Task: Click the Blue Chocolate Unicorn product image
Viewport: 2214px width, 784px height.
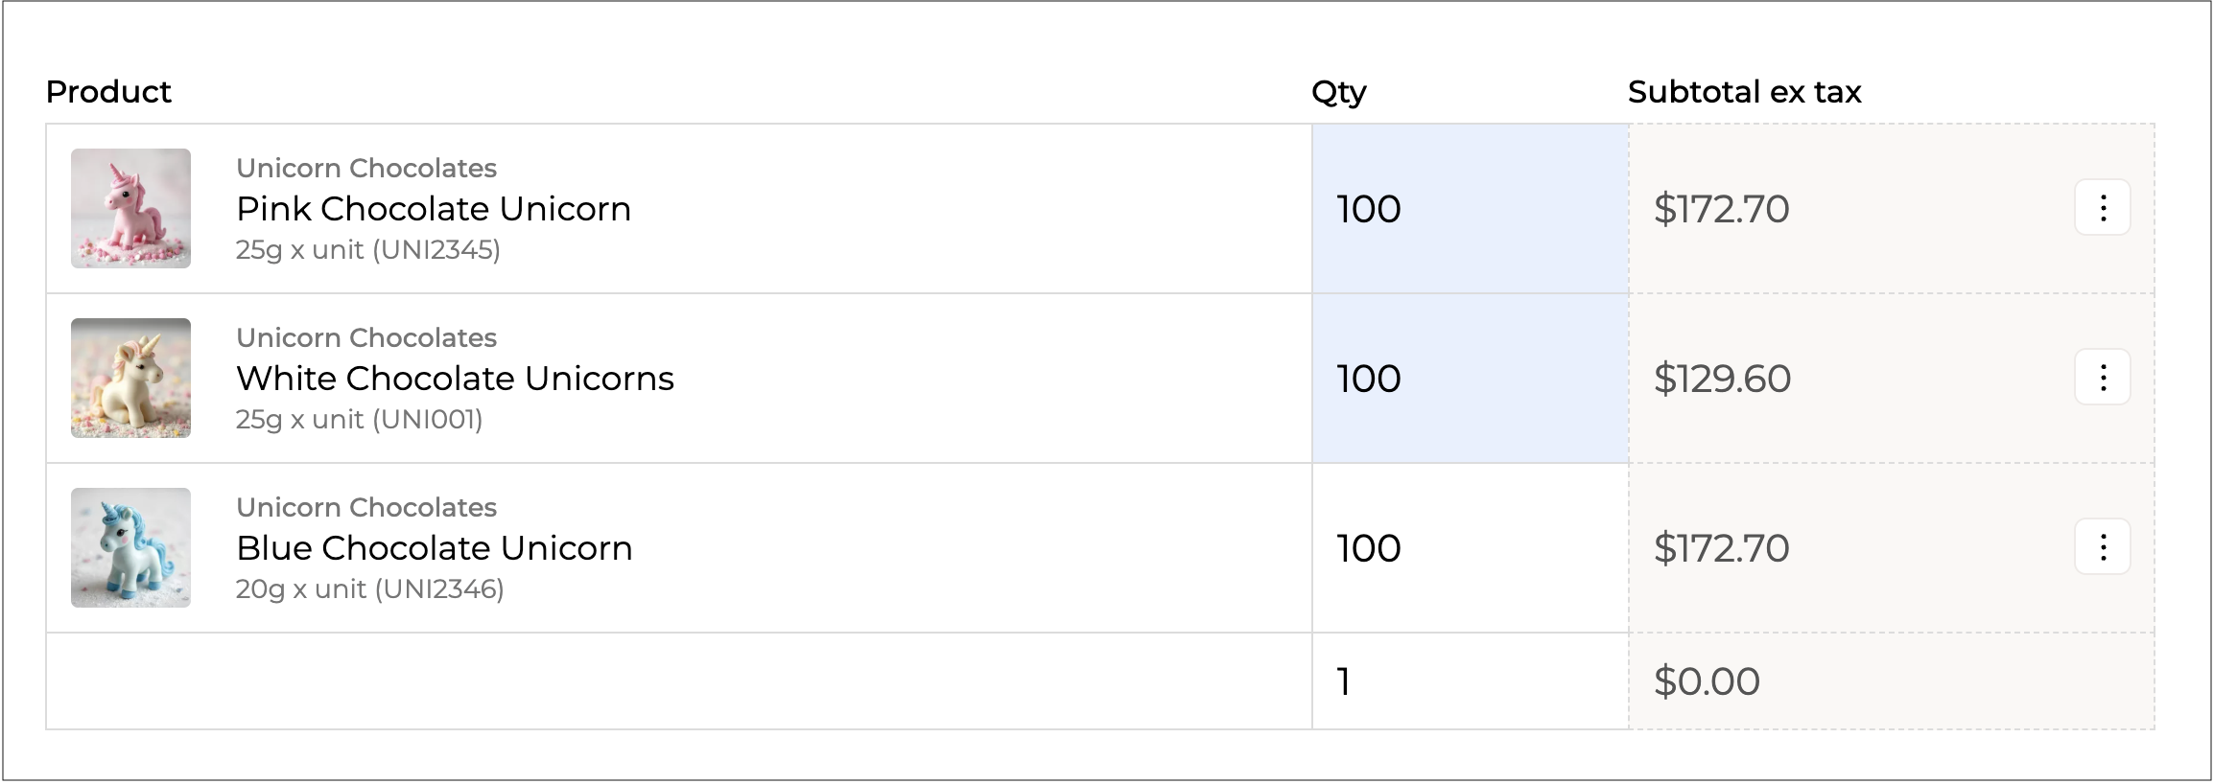Action: (x=130, y=547)
